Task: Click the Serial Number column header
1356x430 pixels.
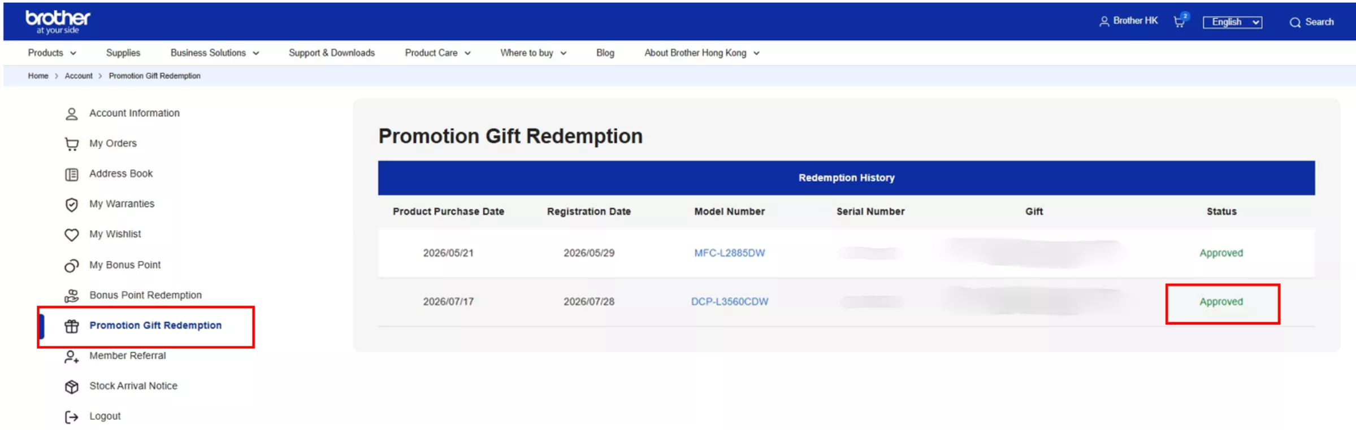Action: [x=870, y=212]
